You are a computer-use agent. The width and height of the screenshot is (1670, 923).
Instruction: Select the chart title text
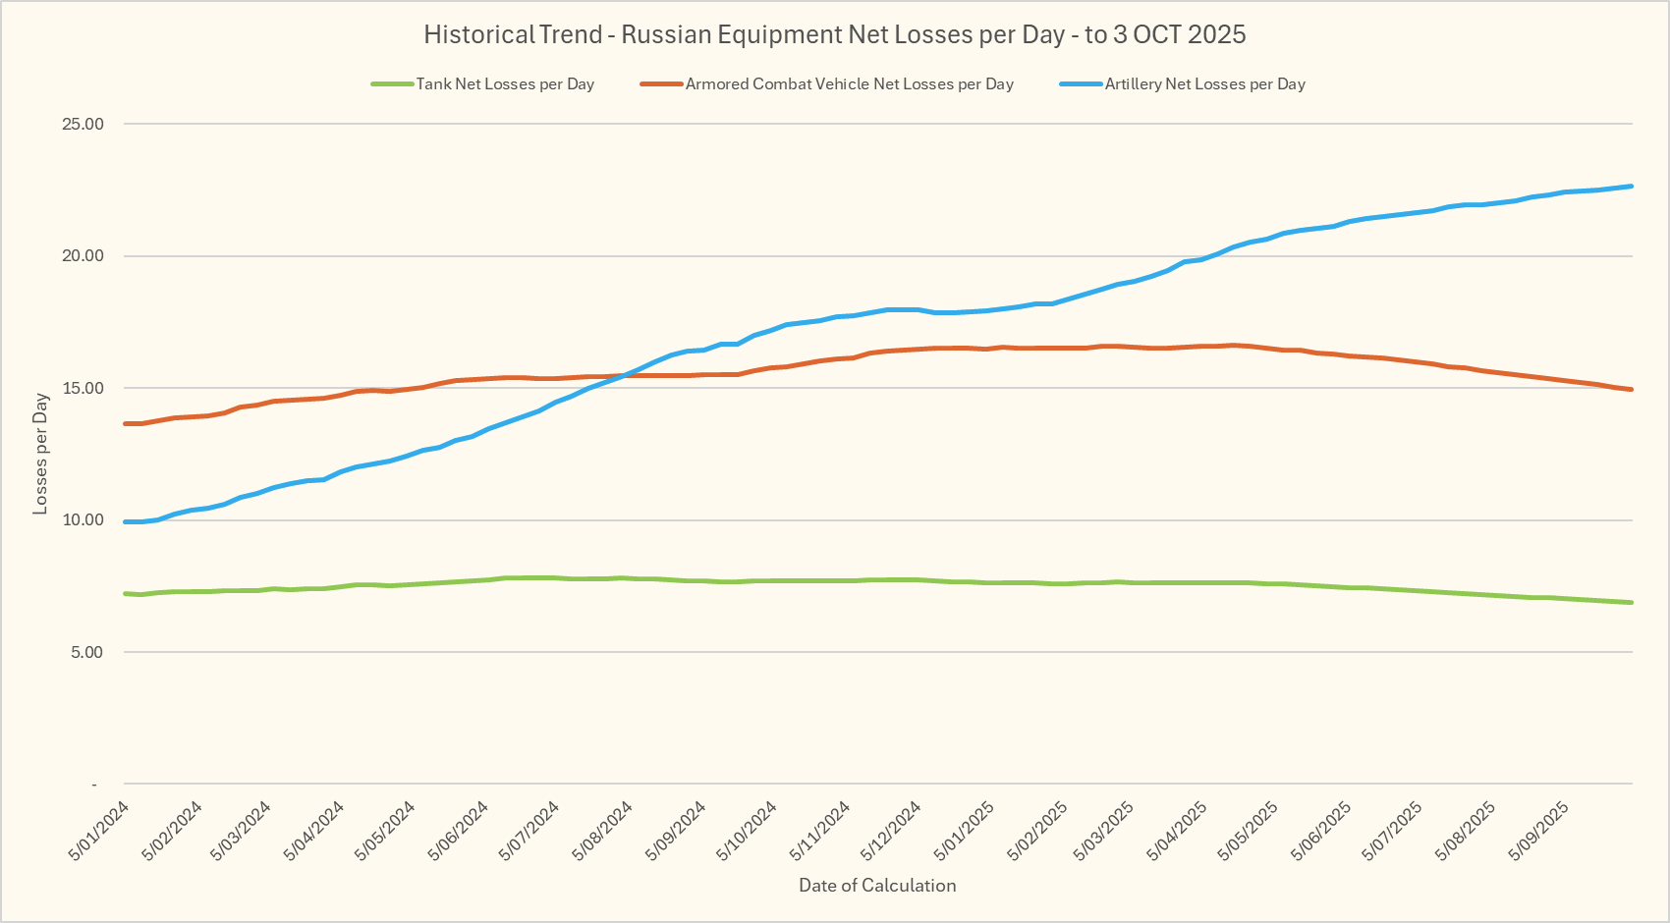(x=834, y=34)
